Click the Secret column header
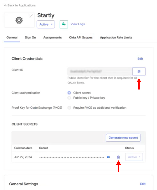The image size is (157, 190). (43, 148)
